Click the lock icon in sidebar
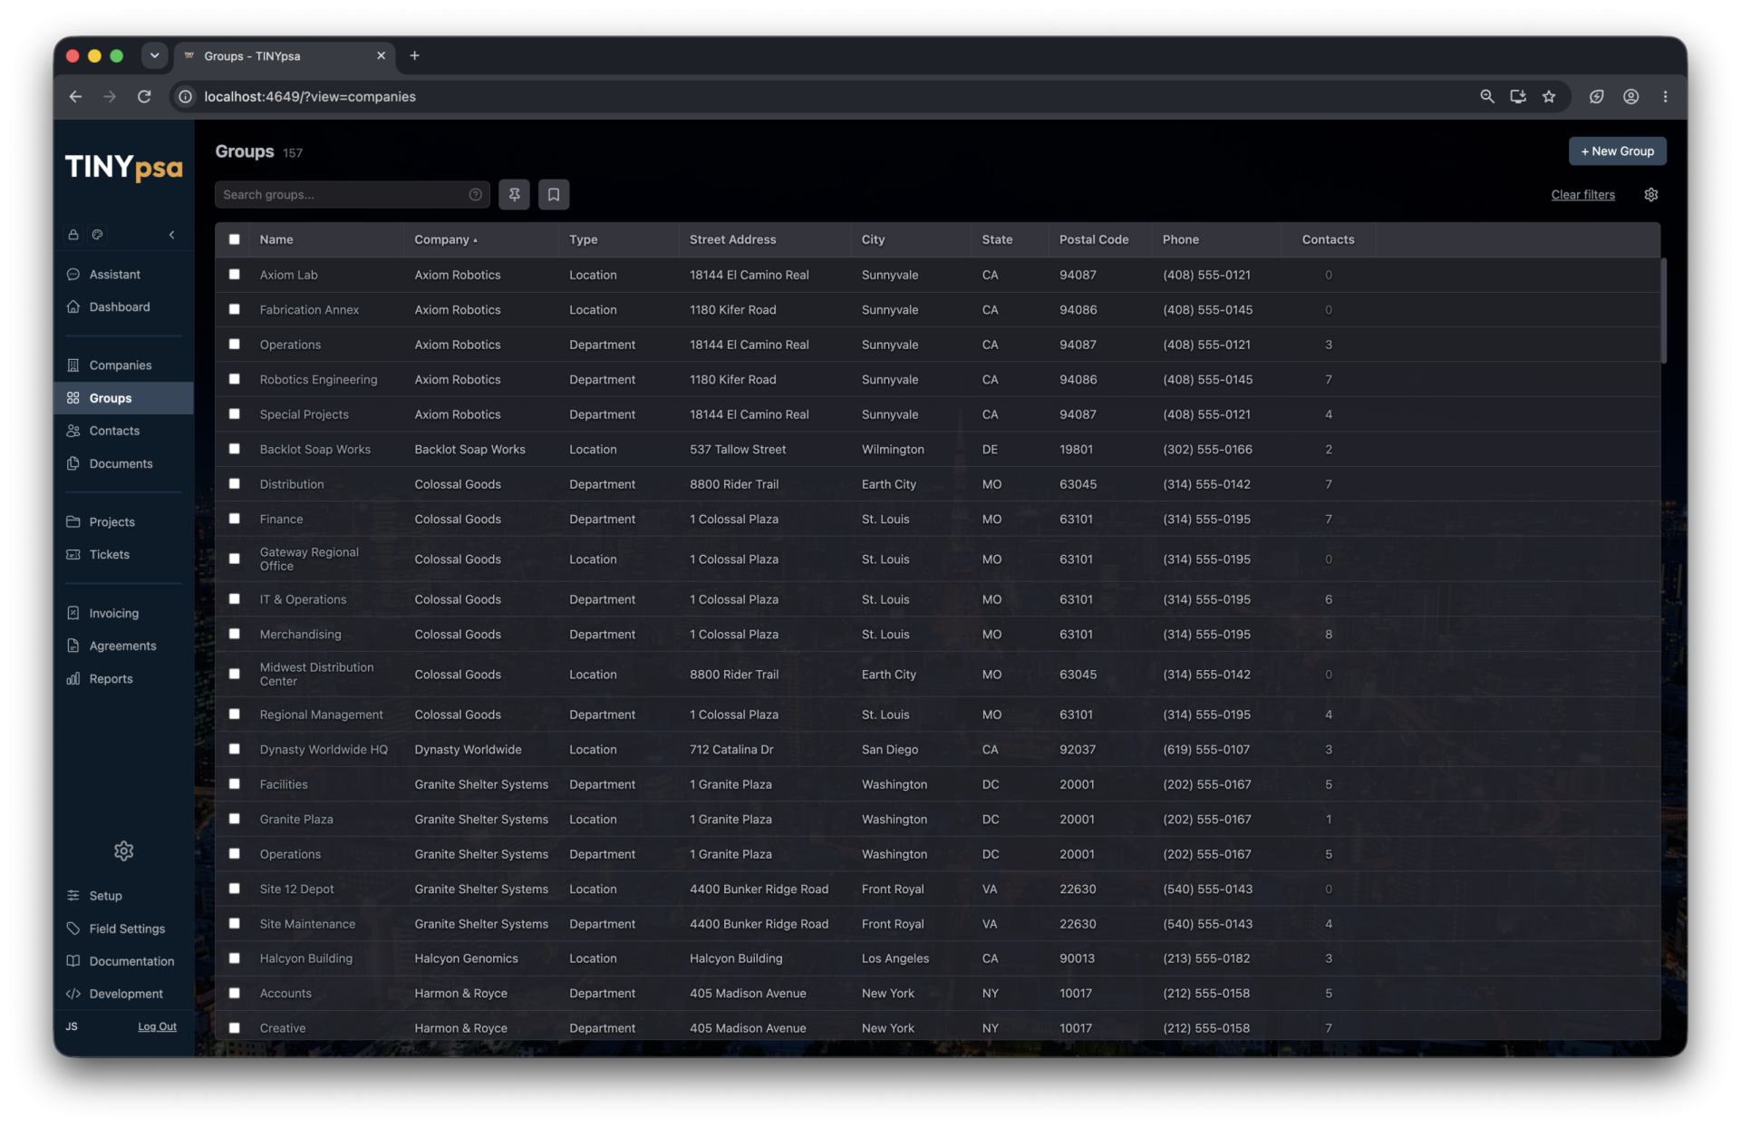This screenshot has height=1128, width=1741. (x=73, y=234)
